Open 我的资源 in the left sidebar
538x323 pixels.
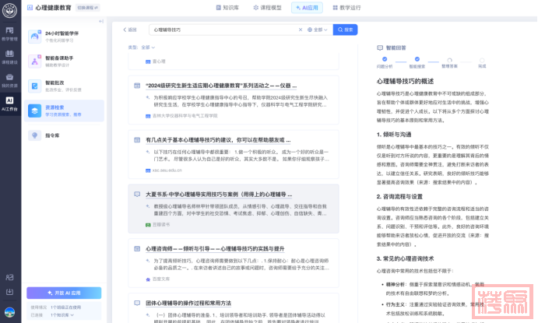coord(9,80)
